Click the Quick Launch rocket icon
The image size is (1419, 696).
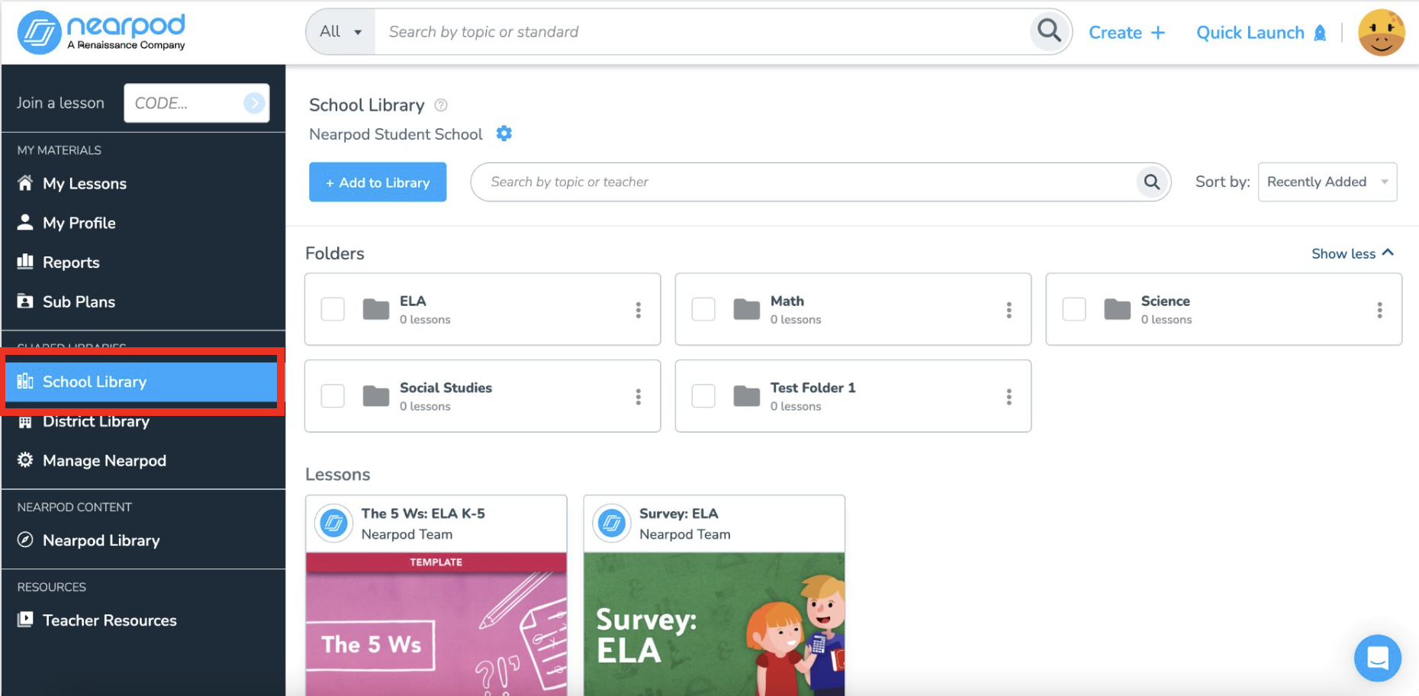point(1320,33)
